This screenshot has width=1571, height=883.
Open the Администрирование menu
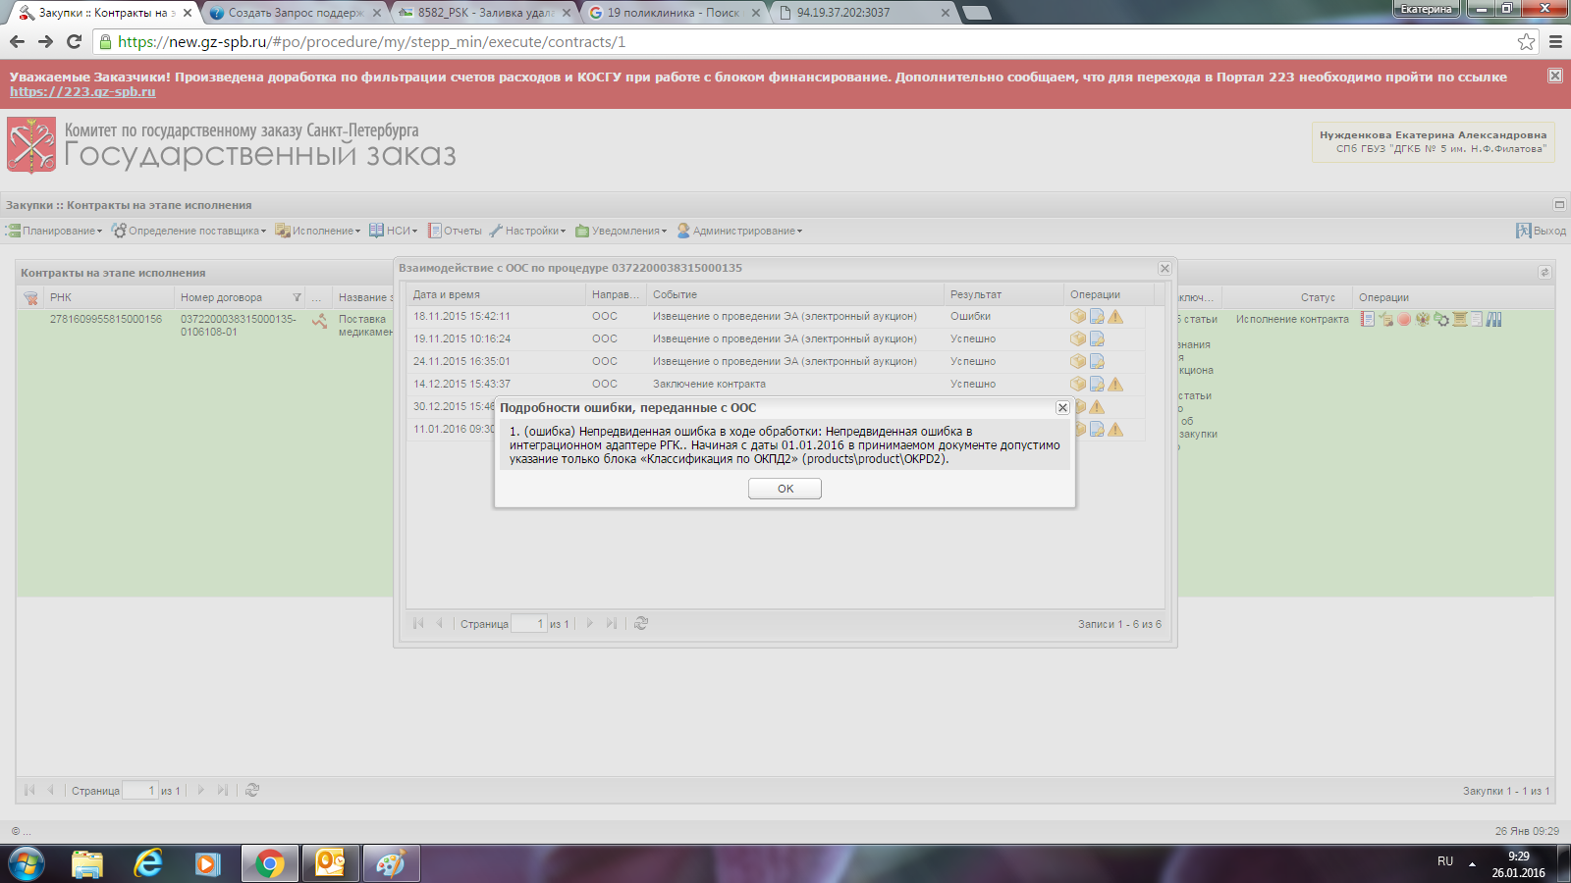[x=740, y=231]
